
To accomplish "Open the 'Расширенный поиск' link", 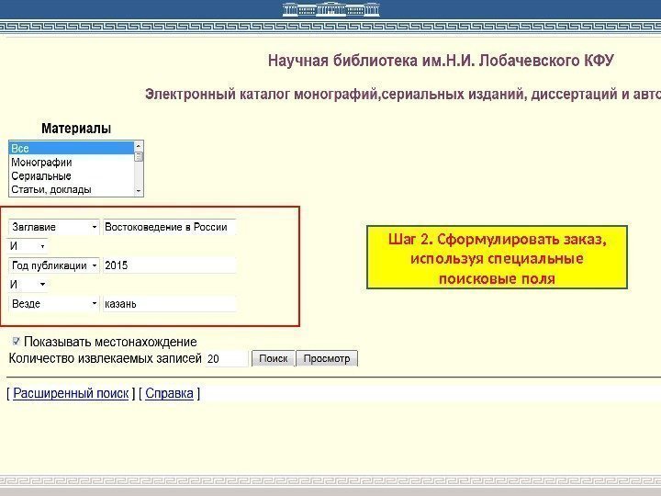I will pos(71,393).
